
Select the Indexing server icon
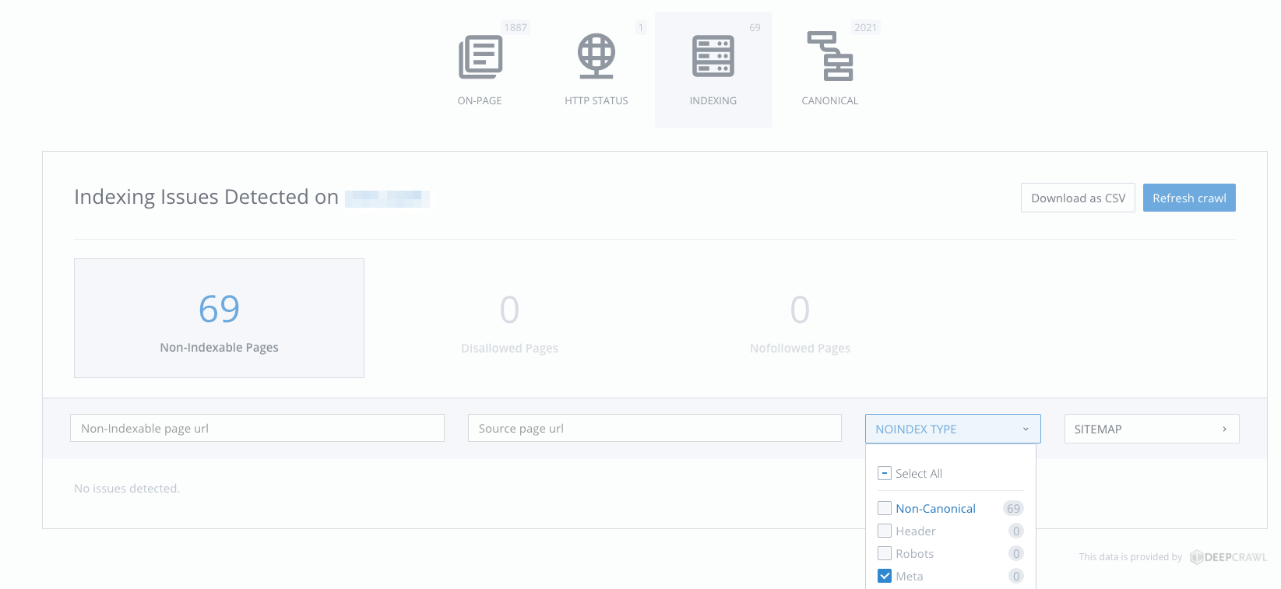(x=713, y=56)
